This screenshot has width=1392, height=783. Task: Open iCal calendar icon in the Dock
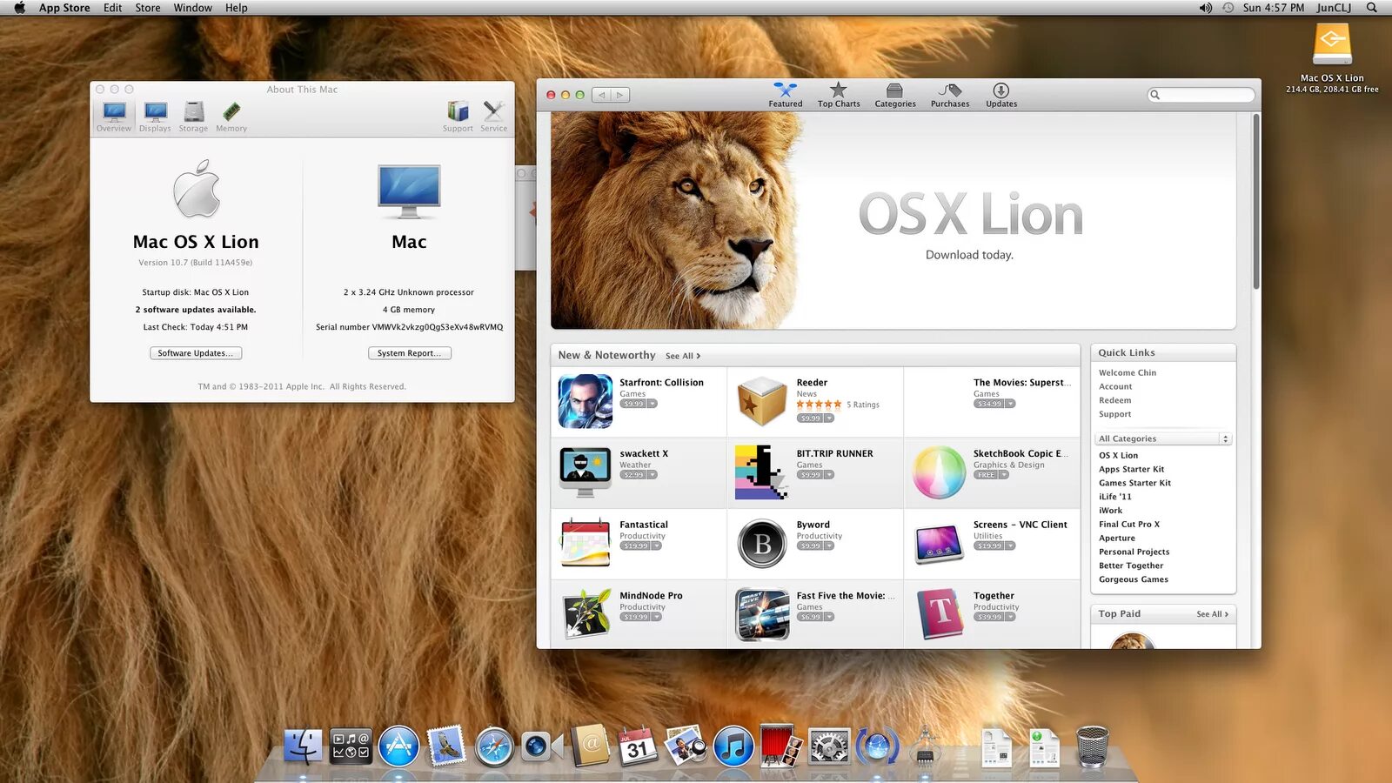[638, 746]
